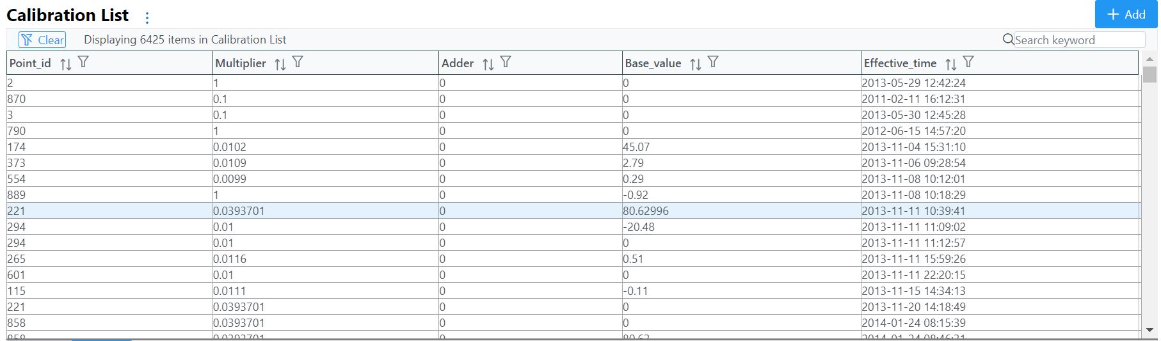
Task: Click Effective_time cell 2013-11-15 14:34:13
Action: coord(913,291)
